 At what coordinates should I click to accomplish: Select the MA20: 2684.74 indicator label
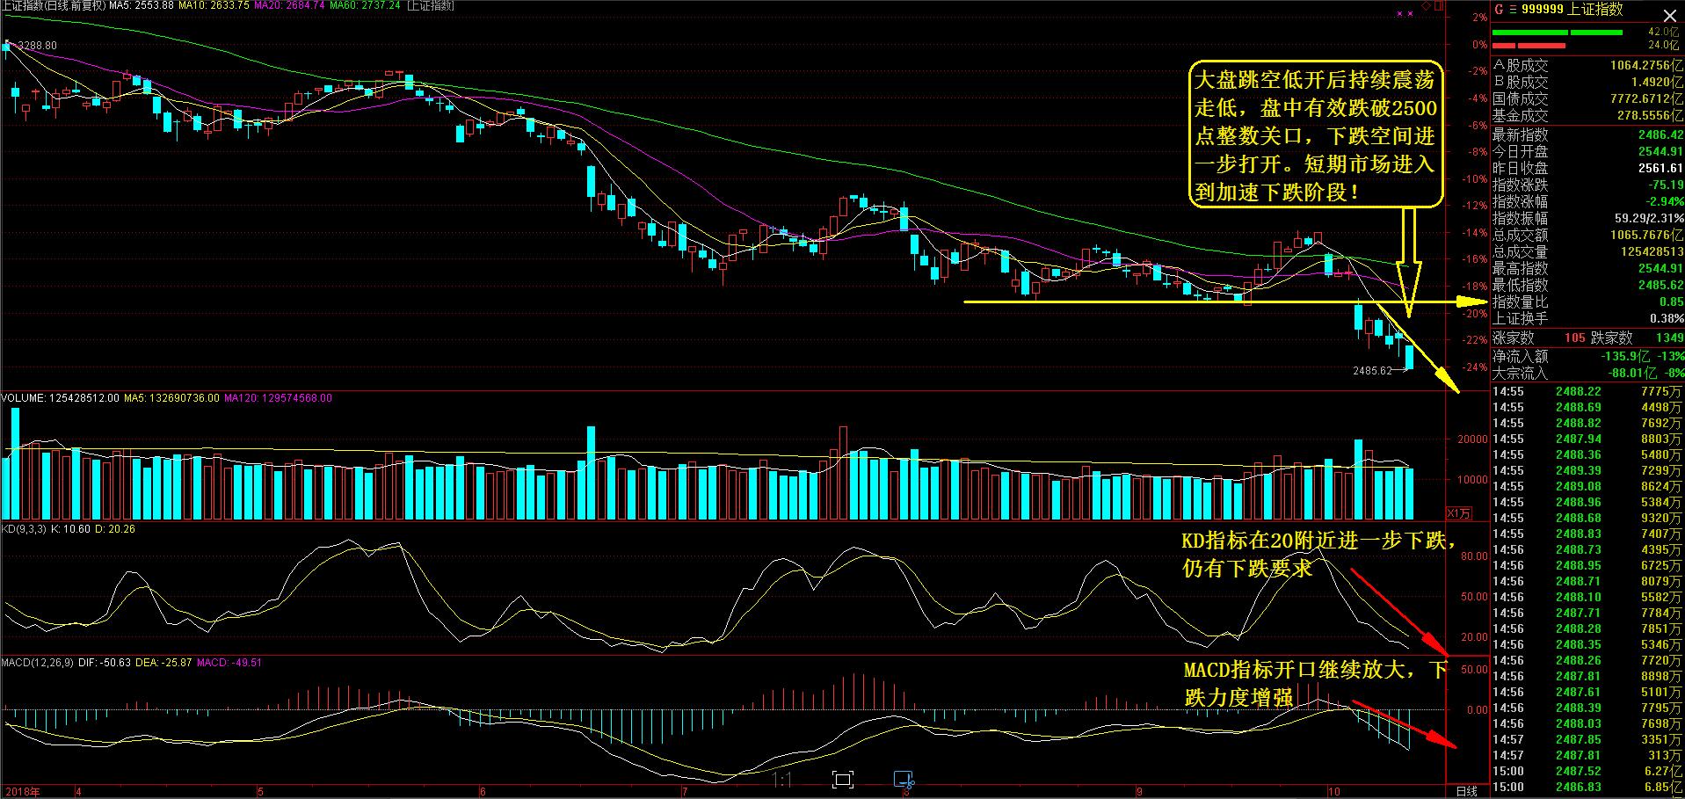289,5
